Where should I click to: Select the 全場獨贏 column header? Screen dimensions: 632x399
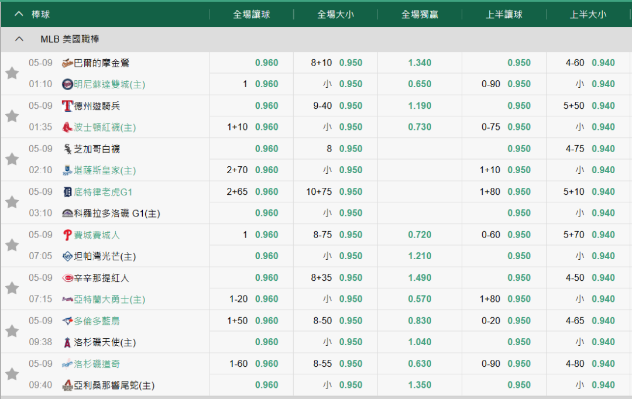(x=420, y=15)
